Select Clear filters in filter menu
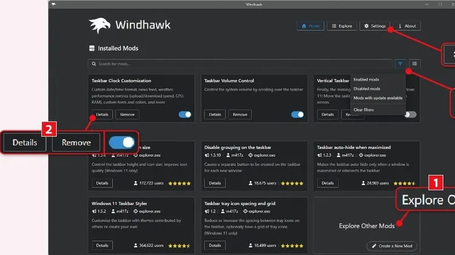The width and height of the screenshot is (455, 255). pos(364,110)
